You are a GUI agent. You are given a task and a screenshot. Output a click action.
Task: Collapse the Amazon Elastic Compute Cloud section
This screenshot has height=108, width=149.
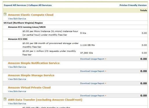tap(5, 14)
